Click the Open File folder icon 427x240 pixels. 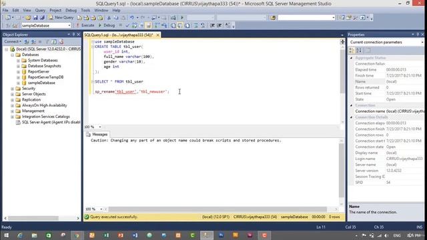click(28, 17)
